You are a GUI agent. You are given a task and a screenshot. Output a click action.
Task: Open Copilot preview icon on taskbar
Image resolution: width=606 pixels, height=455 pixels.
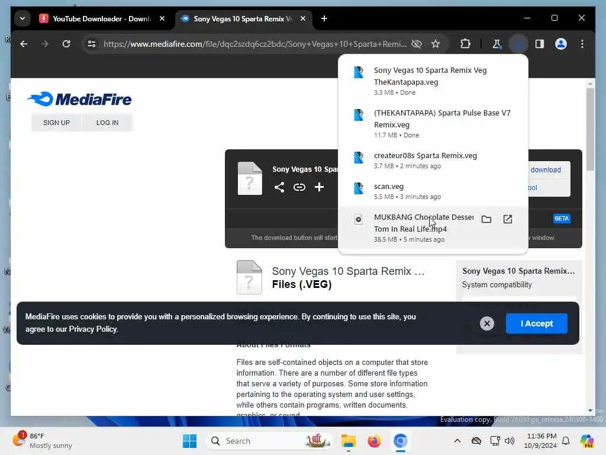click(586, 441)
